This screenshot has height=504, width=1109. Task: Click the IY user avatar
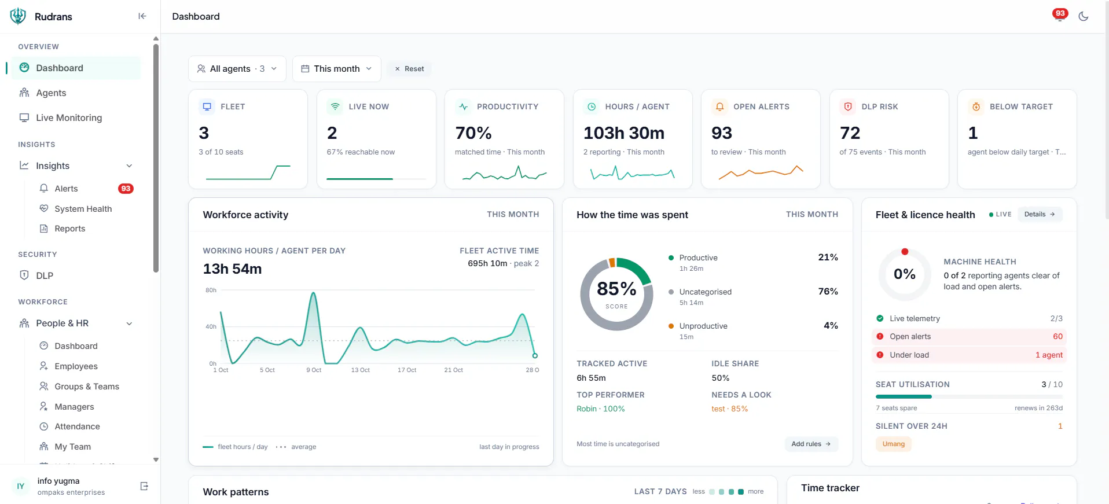pyautogui.click(x=21, y=486)
